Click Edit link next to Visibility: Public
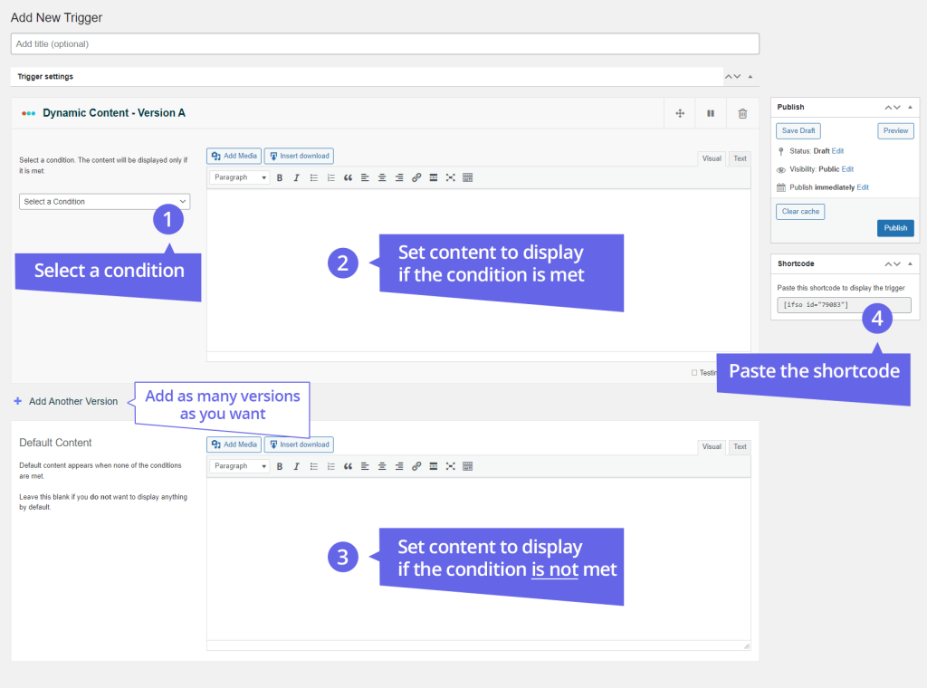 point(847,169)
